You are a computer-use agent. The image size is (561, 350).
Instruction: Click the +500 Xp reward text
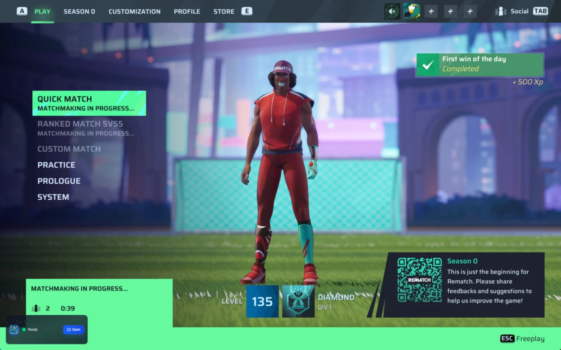528,82
